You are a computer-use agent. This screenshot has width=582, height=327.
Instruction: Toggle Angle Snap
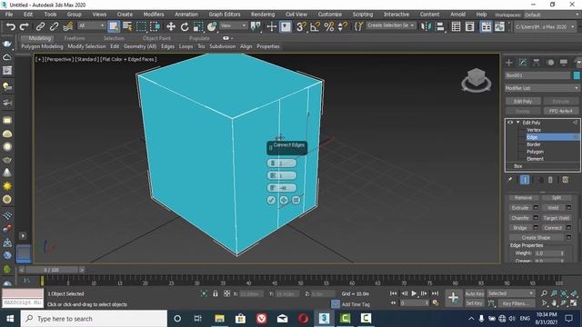click(x=316, y=26)
